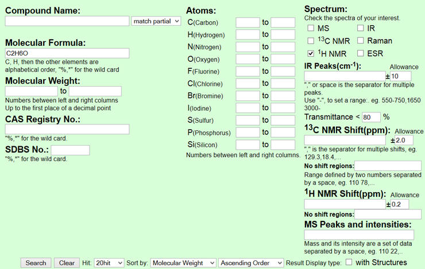The width and height of the screenshot is (425, 269).
Task: Click the MS Peaks and intensities field
Action: pos(359,235)
